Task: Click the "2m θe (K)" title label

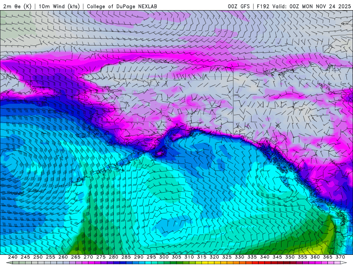Action: pos(17,6)
